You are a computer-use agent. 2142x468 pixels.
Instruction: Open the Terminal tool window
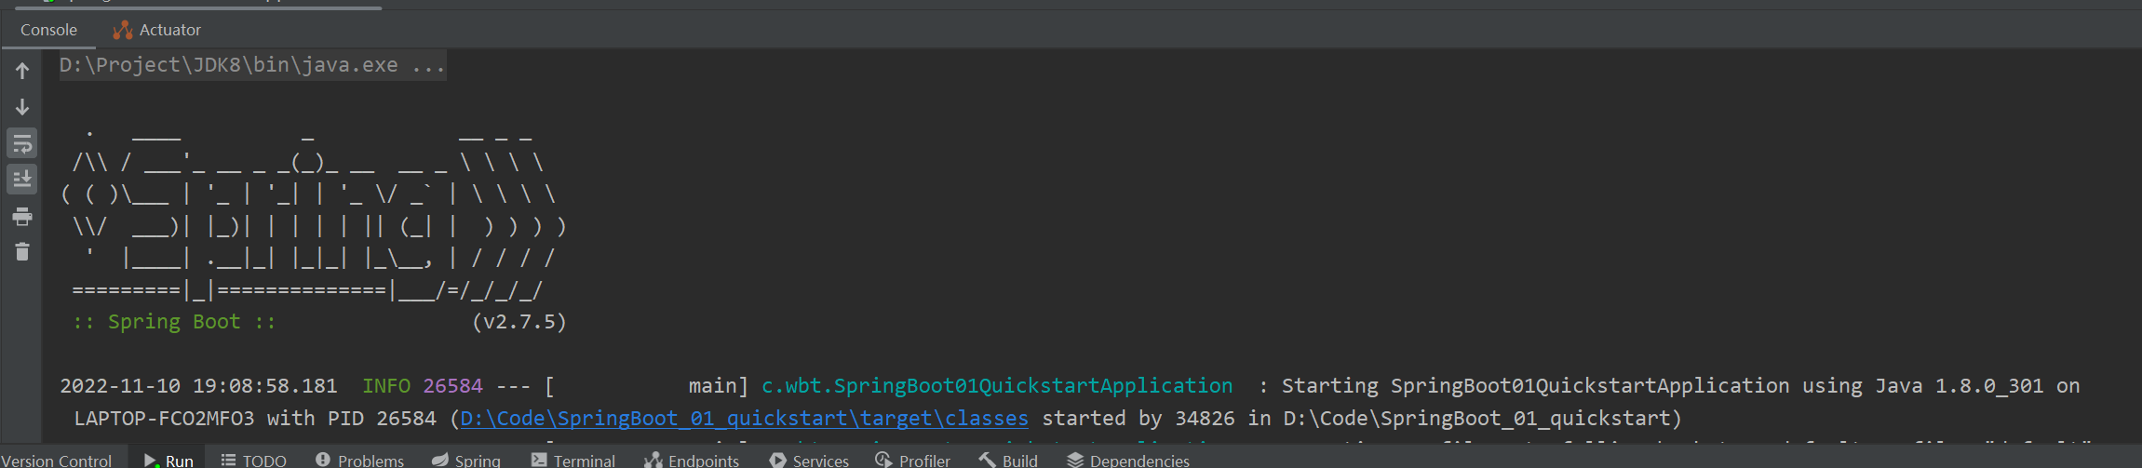point(573,461)
